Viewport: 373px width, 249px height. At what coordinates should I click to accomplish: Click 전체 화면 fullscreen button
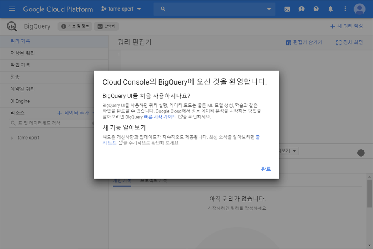tap(350, 42)
